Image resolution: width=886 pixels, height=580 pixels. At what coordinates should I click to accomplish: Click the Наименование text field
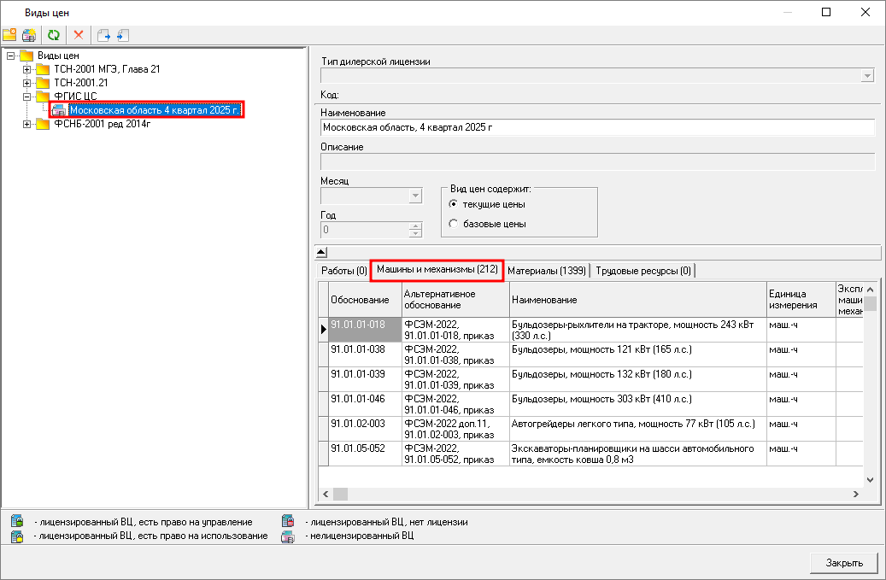coord(597,127)
